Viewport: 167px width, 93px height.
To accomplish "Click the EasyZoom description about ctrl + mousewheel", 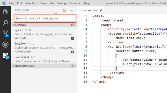I will [44, 48].
